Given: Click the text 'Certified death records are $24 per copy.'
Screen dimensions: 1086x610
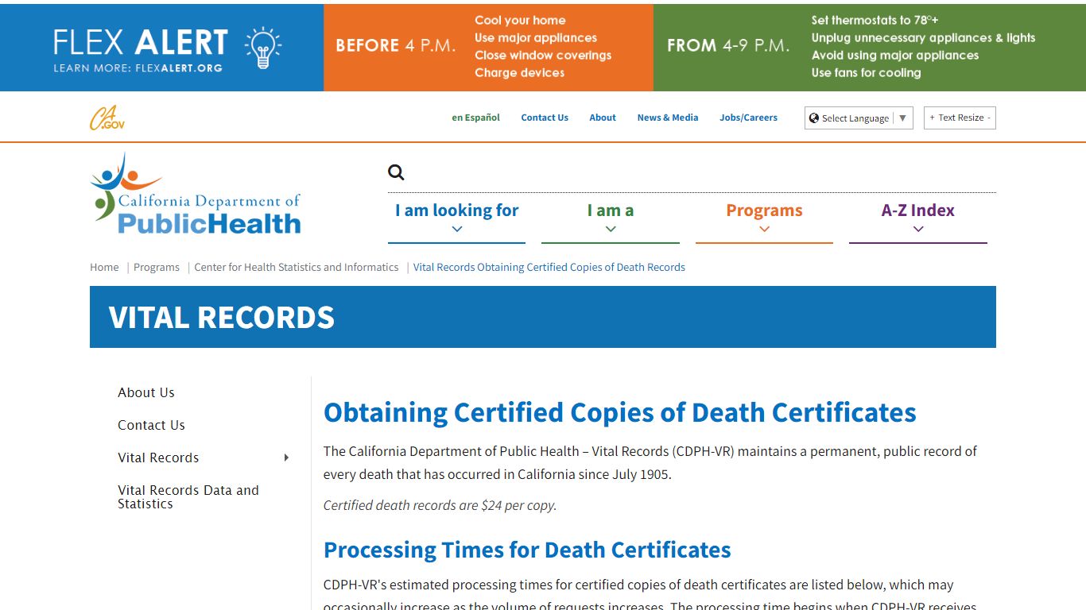Looking at the screenshot, I should 440,505.
